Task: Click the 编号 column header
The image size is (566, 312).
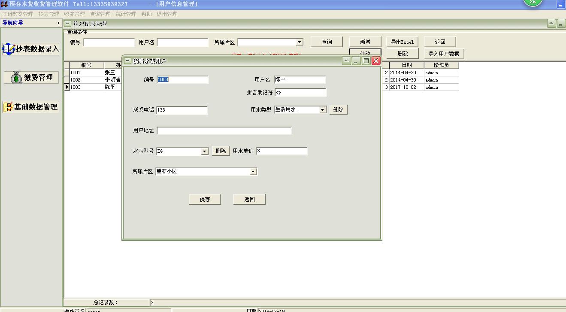Action: coord(86,65)
